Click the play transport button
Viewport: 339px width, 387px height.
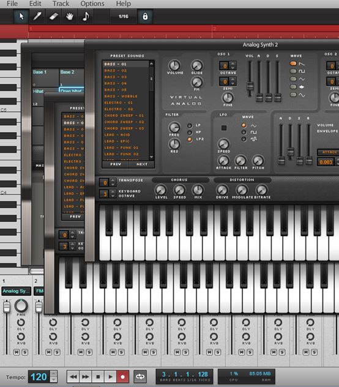(x=110, y=377)
